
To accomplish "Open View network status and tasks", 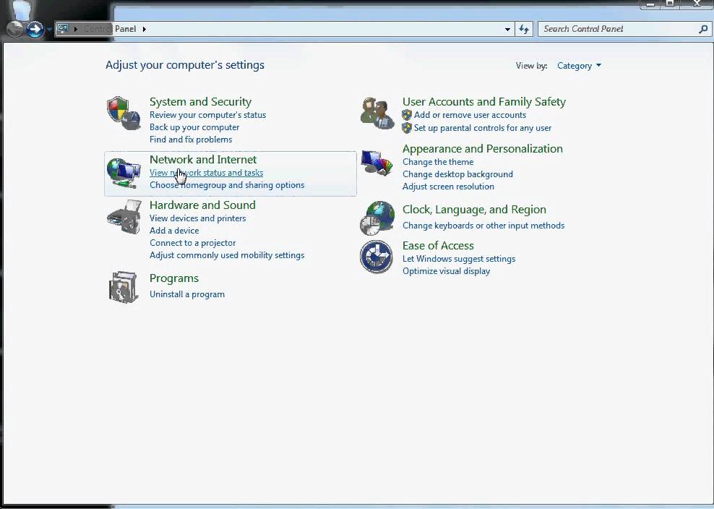I will click(206, 173).
